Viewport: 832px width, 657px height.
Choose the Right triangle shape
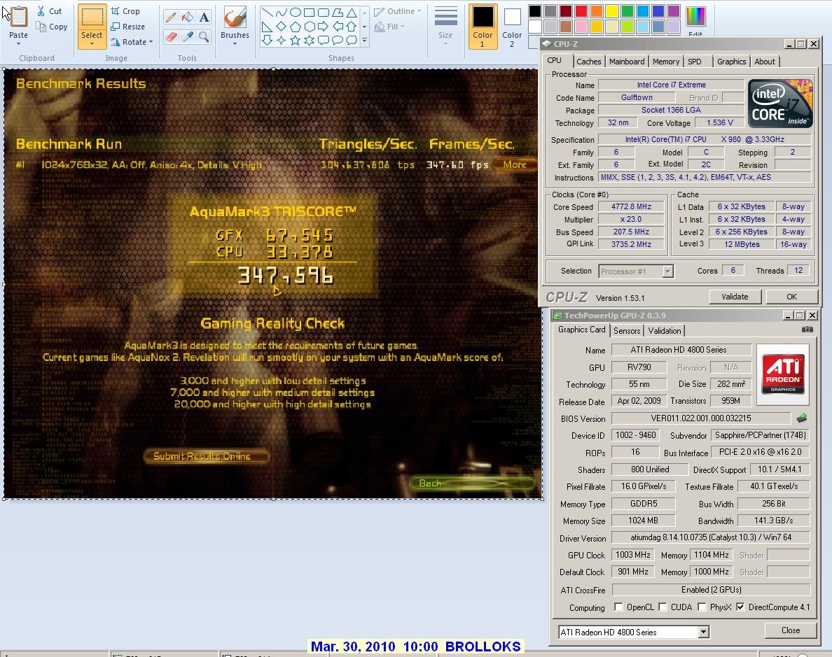tap(268, 26)
